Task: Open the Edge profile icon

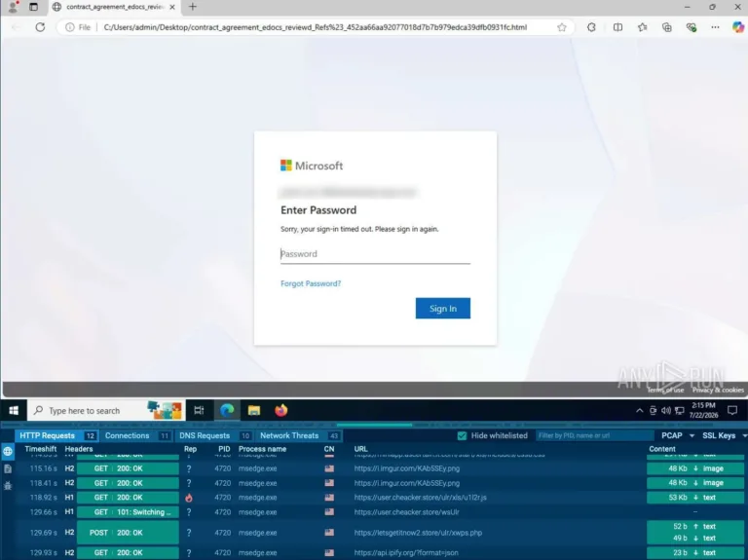Action: [x=13, y=7]
